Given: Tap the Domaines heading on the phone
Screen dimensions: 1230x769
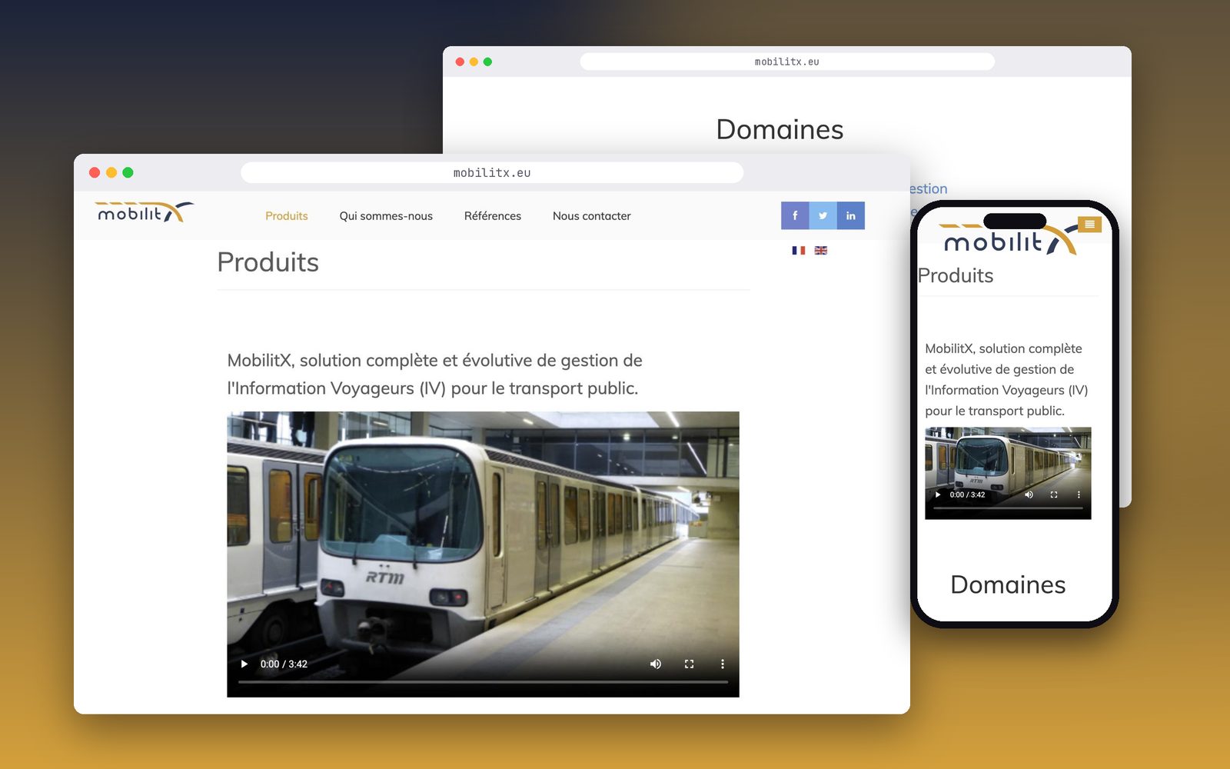Looking at the screenshot, I should point(1008,584).
